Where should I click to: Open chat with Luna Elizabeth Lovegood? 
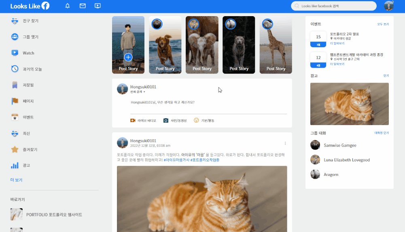pos(340,160)
